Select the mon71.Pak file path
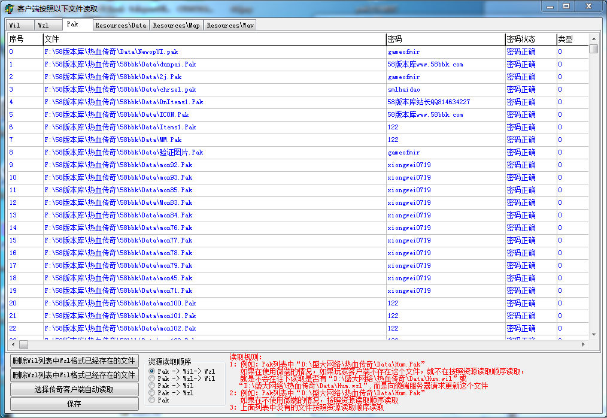The image size is (607, 418). [119, 290]
